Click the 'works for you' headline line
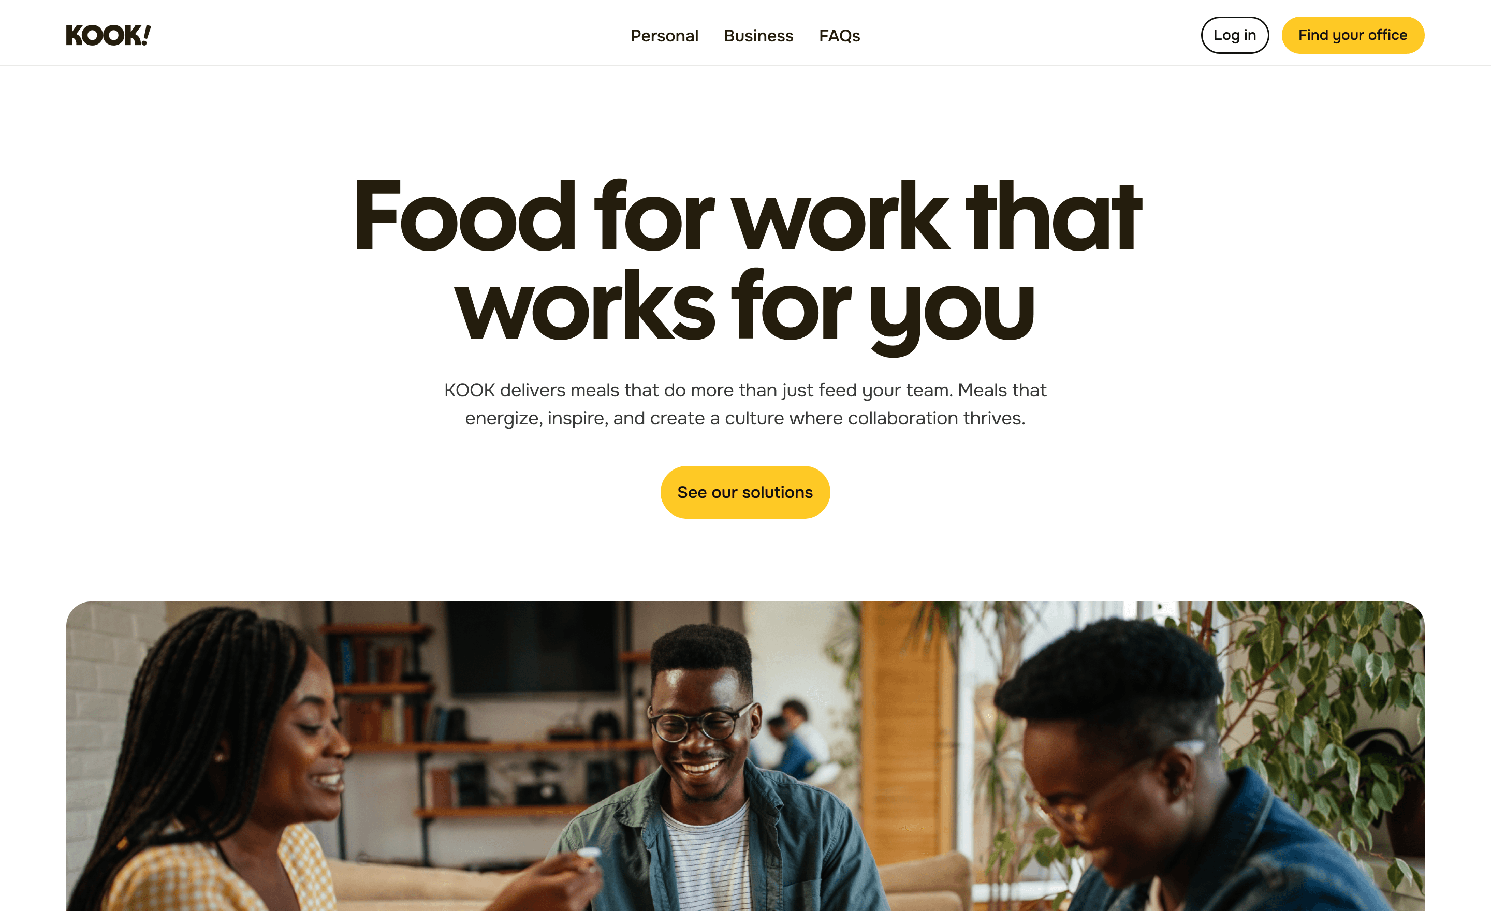 coord(745,308)
